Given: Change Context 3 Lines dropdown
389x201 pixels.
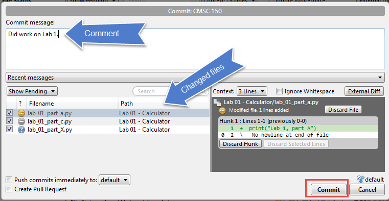Looking at the screenshot, I should 252,91.
